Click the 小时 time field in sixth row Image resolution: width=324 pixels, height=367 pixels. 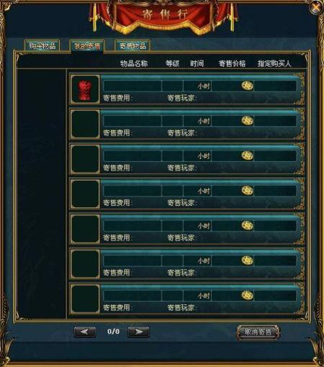coord(197,260)
